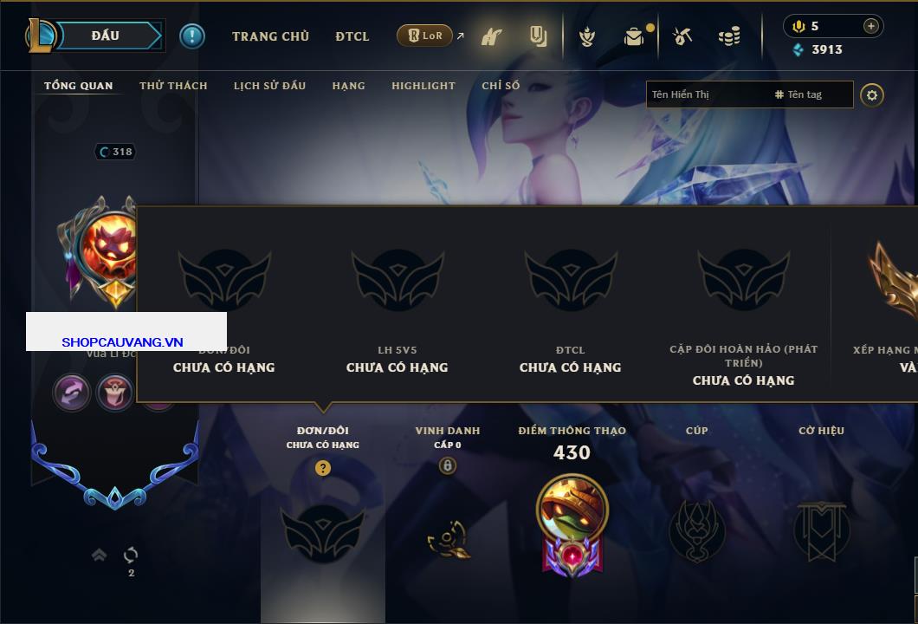Select the THỬ THÁCH tab
The image size is (918, 624).
(x=173, y=86)
